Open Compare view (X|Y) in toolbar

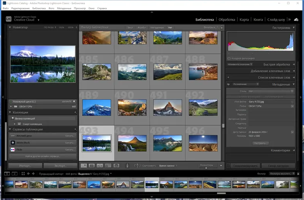[x=100, y=166]
